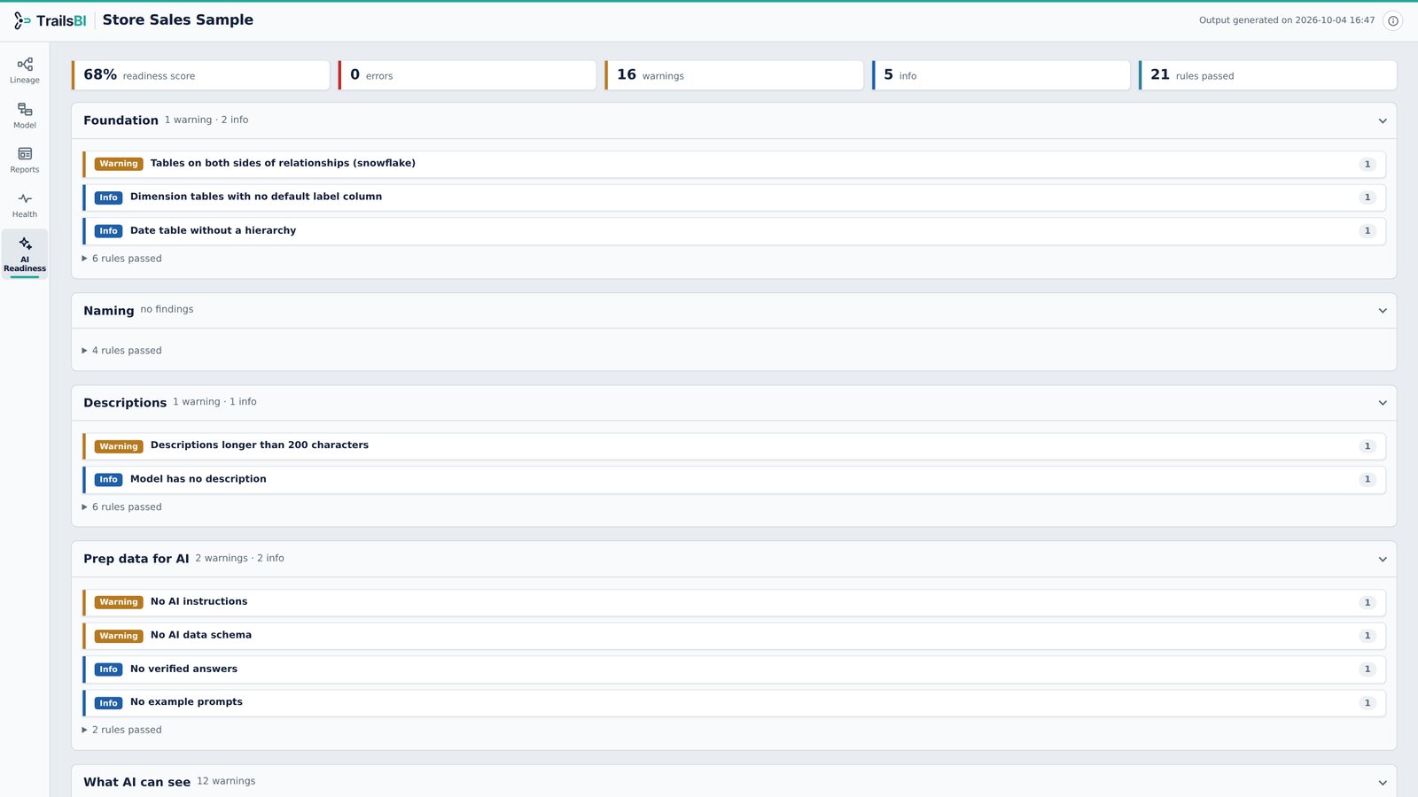This screenshot has height=797, width=1418.
Task: Collapse the Naming section chevron
Action: (x=1383, y=311)
